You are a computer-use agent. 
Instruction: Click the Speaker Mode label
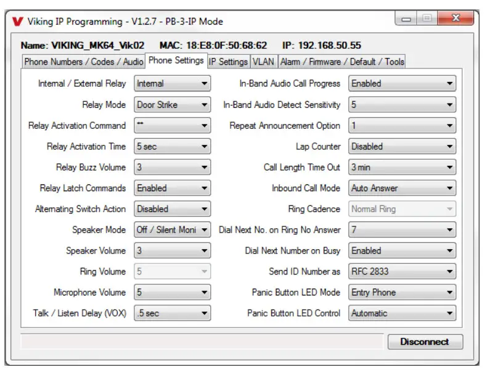99,230
